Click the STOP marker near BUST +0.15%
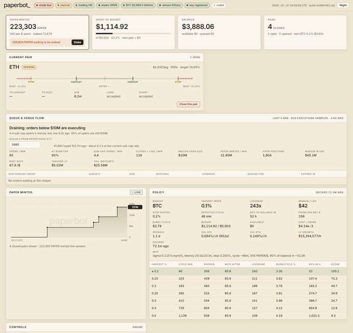353x333 pixels. click(x=178, y=79)
